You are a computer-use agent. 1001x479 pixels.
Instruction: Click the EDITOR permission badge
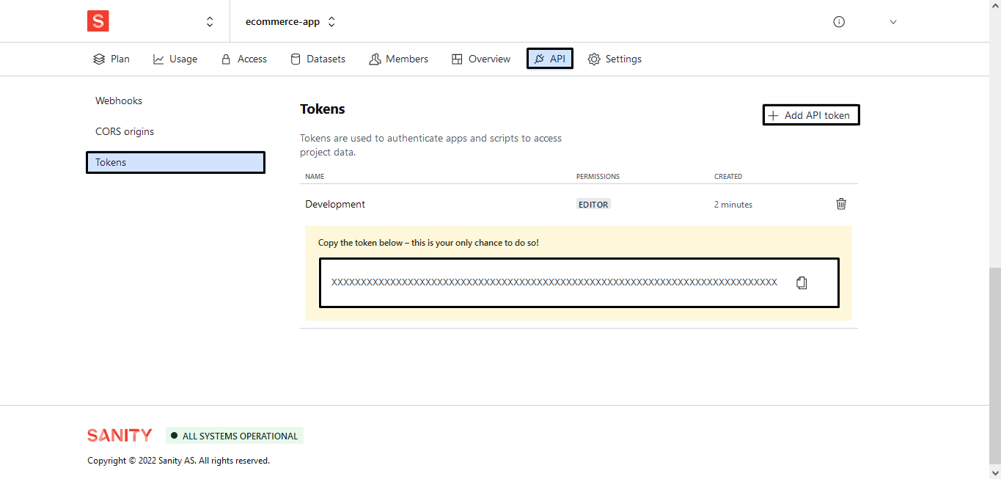coord(593,205)
